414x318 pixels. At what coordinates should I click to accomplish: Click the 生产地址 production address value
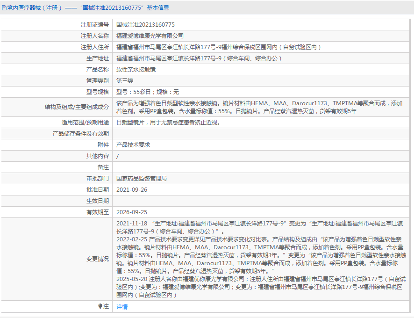(200, 58)
